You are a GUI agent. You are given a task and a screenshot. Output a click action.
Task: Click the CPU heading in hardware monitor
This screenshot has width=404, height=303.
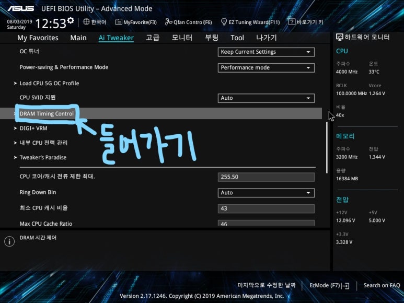(342, 51)
